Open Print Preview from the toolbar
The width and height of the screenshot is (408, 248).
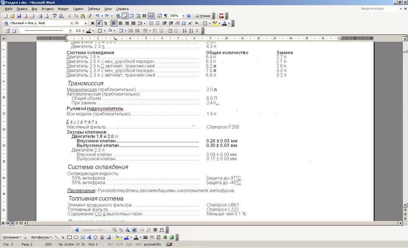point(47,16)
